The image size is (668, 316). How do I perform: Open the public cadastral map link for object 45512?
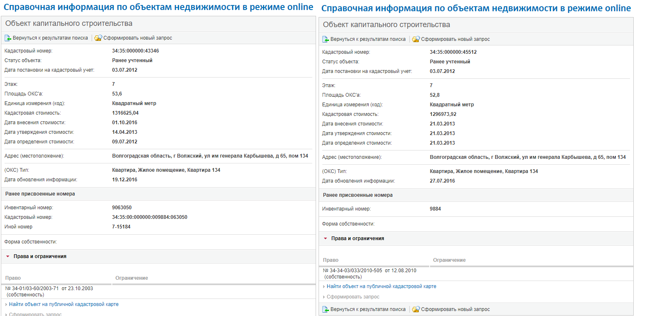[381, 286]
